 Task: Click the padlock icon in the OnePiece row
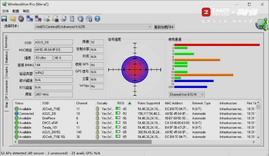click(x=97, y=118)
